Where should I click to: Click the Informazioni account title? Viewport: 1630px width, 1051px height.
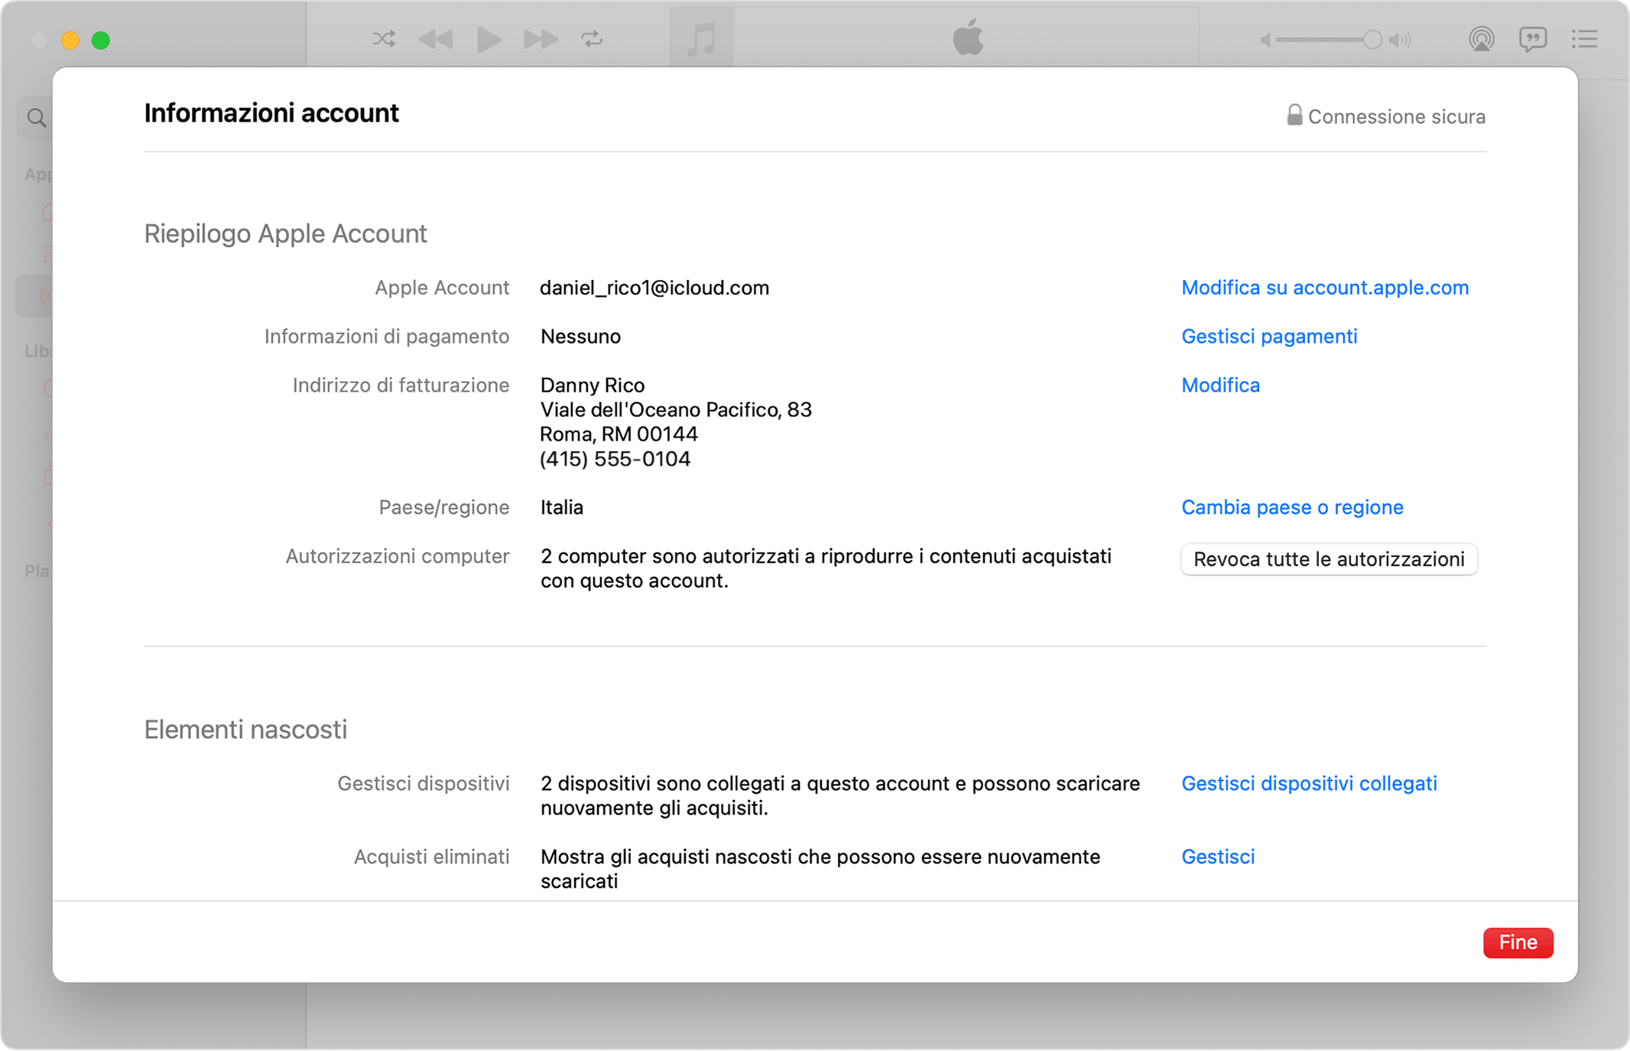(271, 113)
